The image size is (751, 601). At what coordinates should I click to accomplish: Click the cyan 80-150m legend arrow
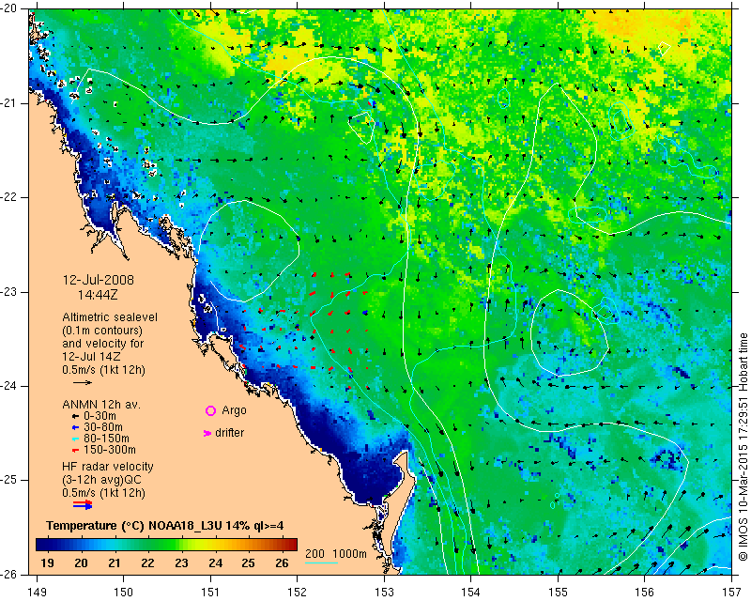(x=75, y=439)
